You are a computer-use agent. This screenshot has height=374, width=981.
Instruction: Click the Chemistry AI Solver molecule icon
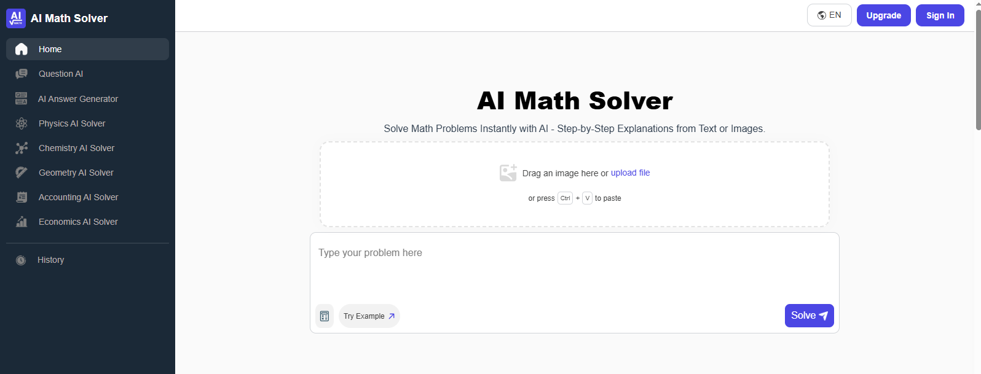(22, 148)
